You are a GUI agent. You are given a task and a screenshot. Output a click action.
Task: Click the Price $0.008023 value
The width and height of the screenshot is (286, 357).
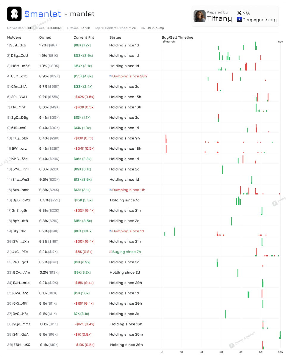[x=54, y=28]
